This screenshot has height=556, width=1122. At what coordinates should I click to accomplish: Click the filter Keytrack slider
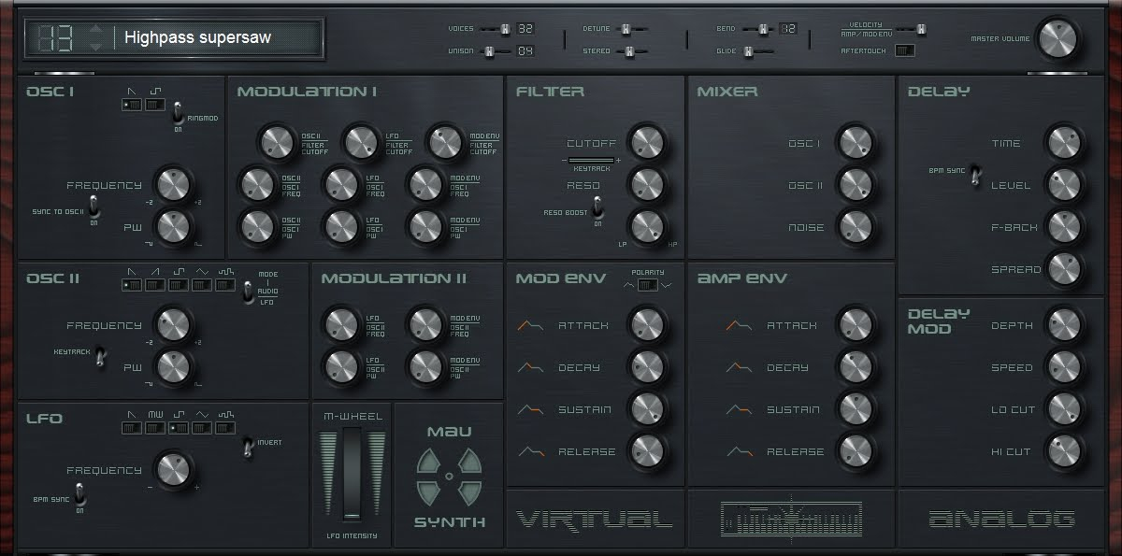(x=592, y=161)
